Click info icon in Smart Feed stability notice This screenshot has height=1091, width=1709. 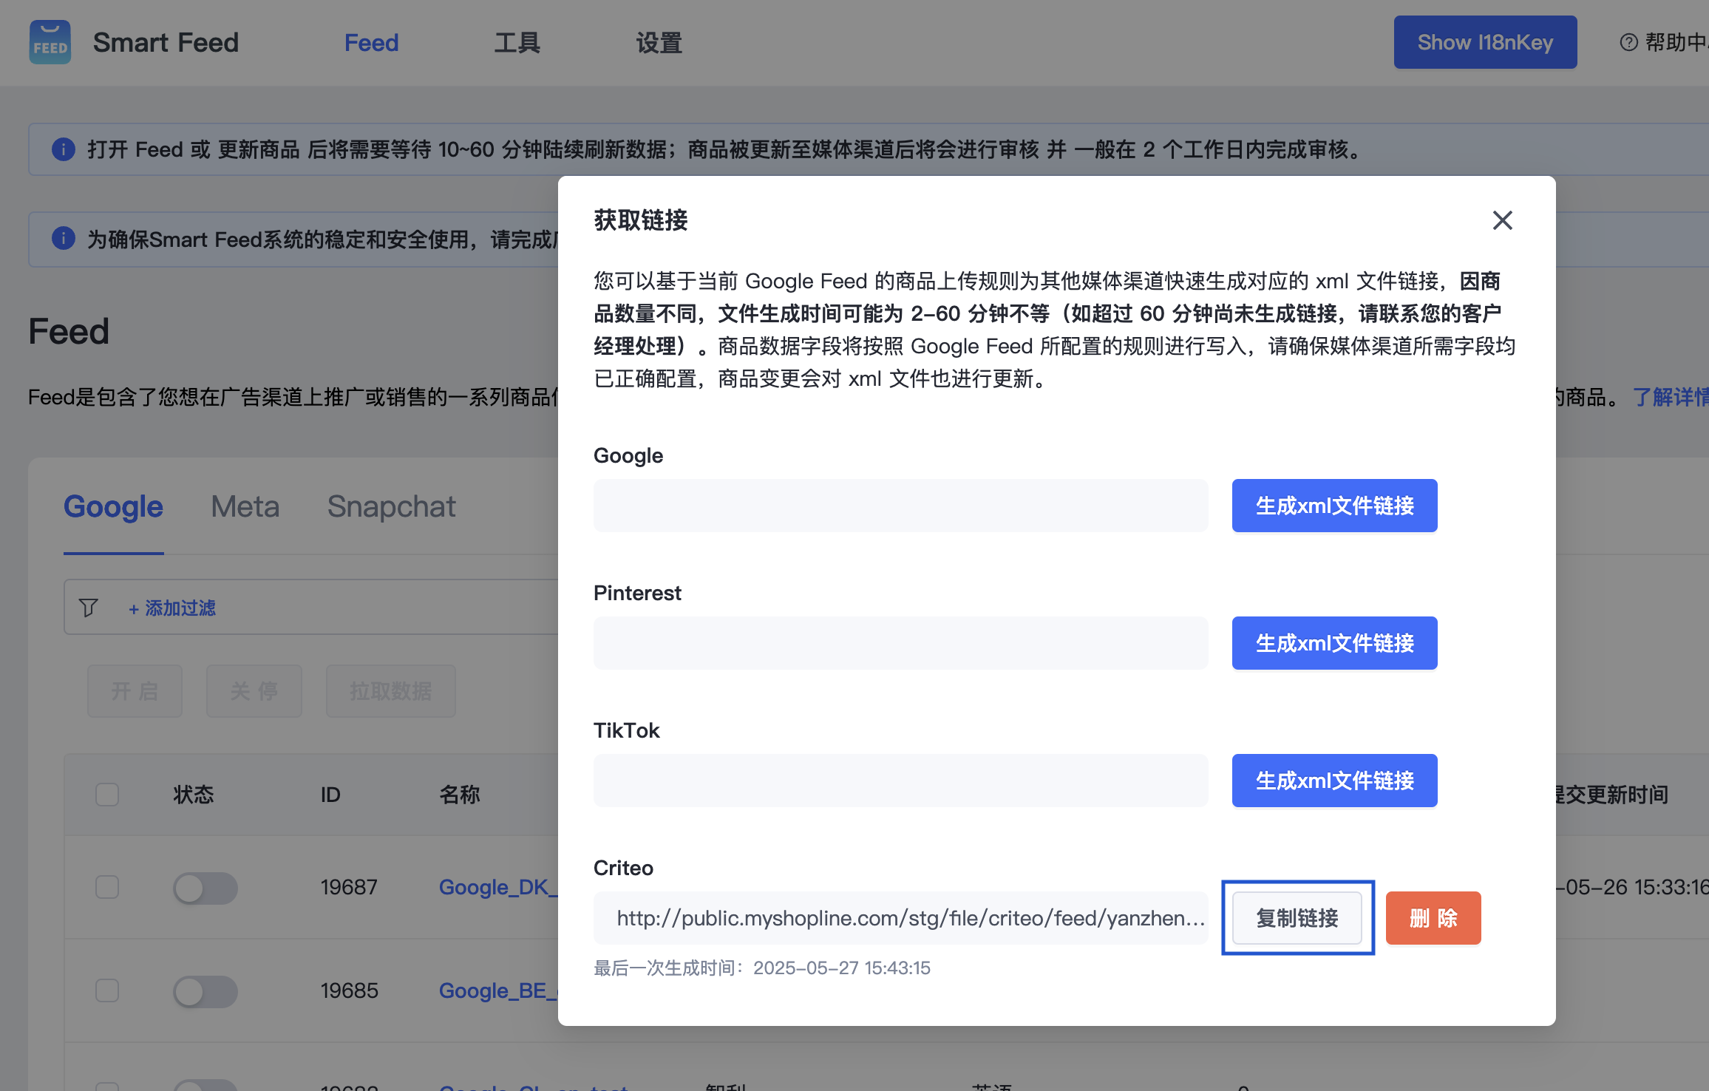(64, 239)
